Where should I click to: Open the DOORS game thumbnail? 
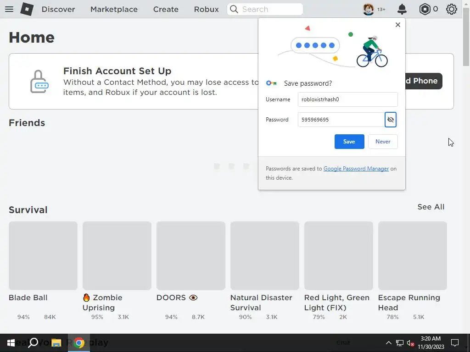tap(190, 256)
